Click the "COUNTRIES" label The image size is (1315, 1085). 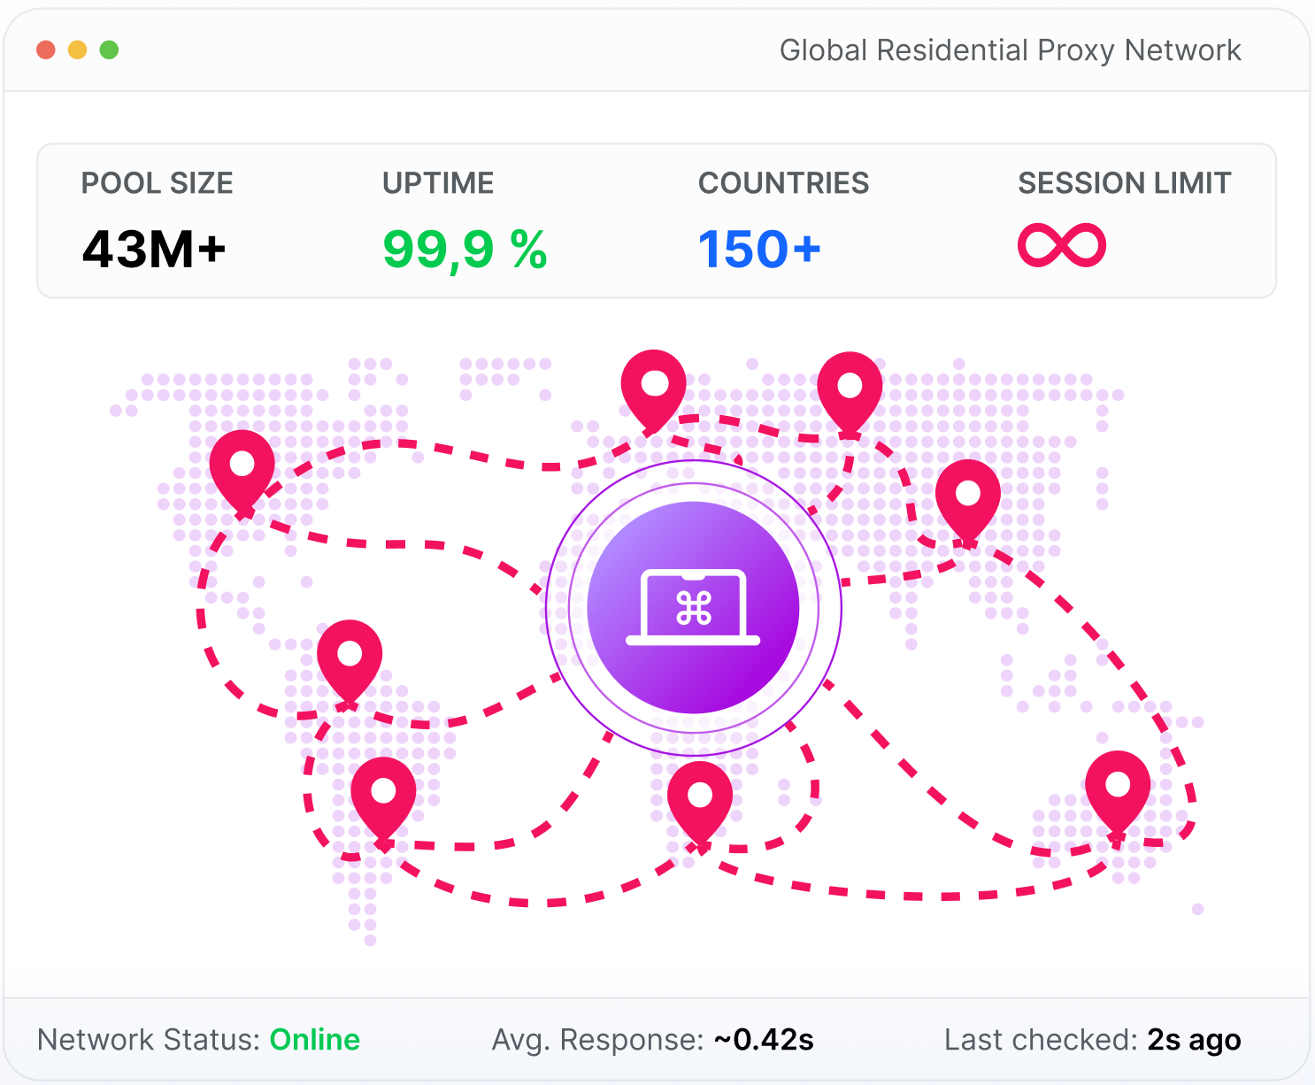(x=783, y=183)
